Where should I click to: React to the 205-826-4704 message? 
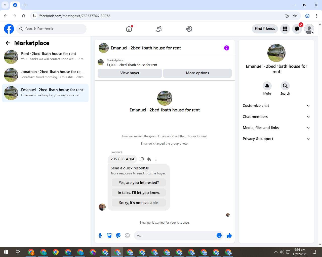[142, 159]
